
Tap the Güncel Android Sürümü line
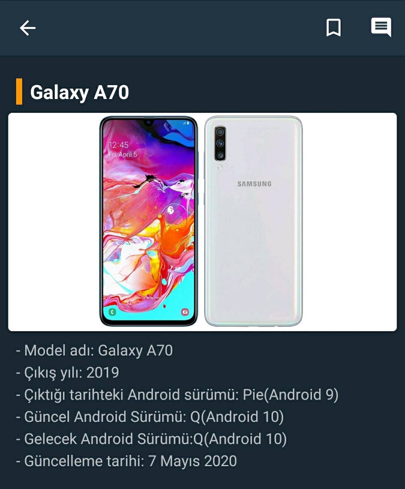click(150, 417)
